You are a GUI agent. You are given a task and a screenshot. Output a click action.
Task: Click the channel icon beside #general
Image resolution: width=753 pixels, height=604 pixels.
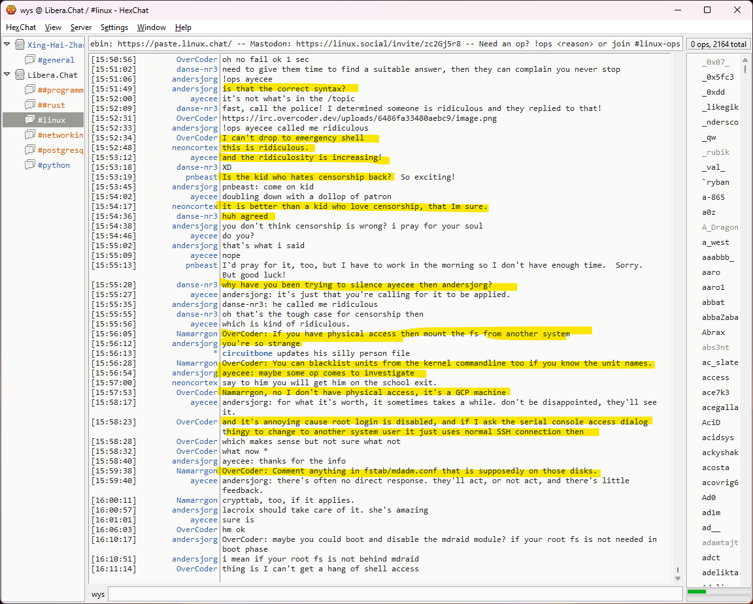(30, 60)
